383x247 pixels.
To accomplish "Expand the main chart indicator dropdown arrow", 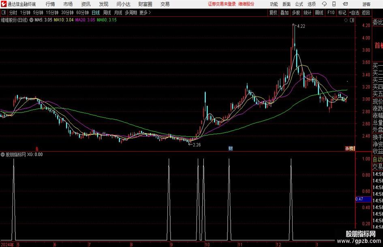I will tap(31, 20).
